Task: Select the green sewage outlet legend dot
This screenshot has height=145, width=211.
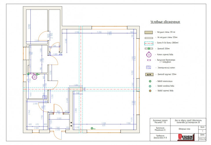Action: tap(150, 81)
